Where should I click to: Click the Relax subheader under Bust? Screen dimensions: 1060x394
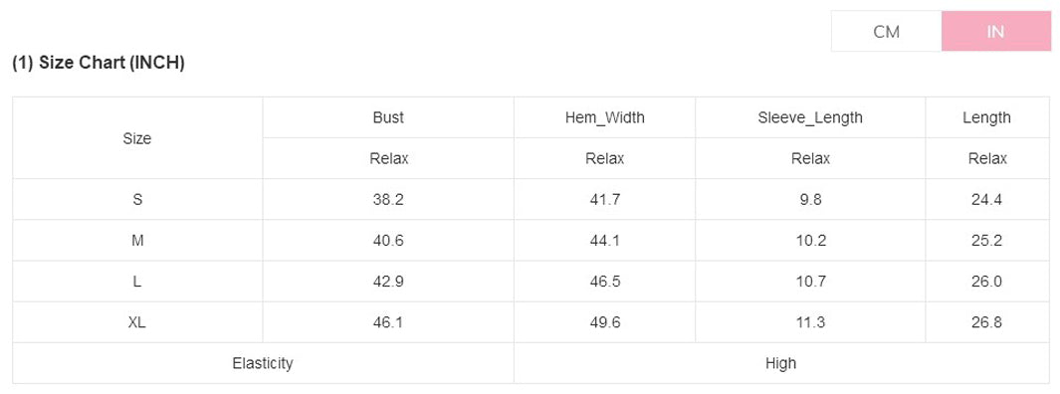pyautogui.click(x=388, y=159)
